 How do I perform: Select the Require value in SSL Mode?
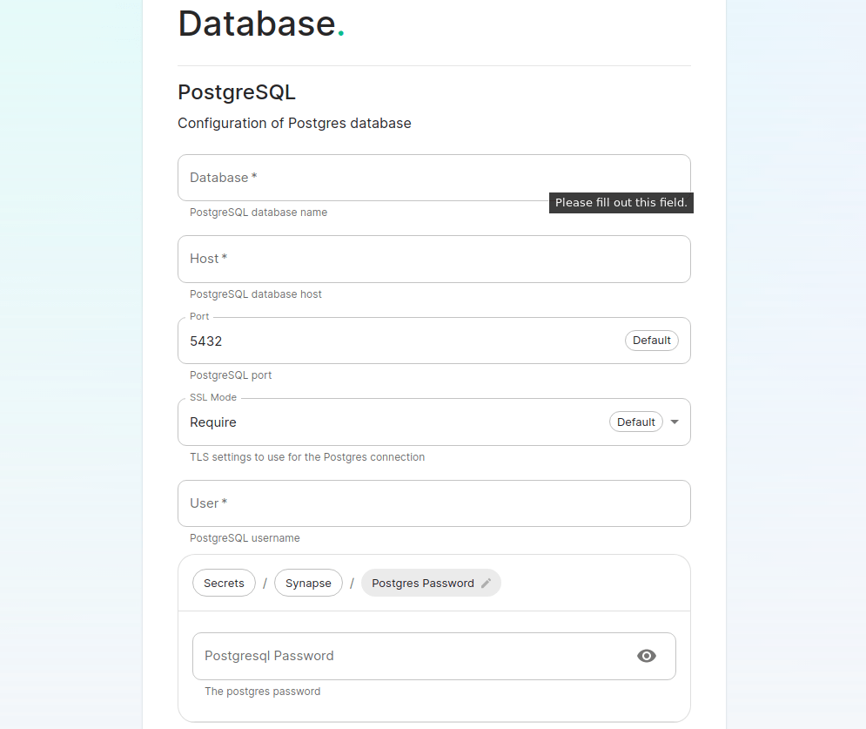click(213, 422)
